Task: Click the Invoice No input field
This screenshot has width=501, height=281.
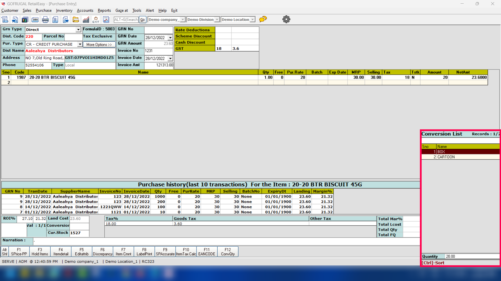Action: pyautogui.click(x=158, y=51)
